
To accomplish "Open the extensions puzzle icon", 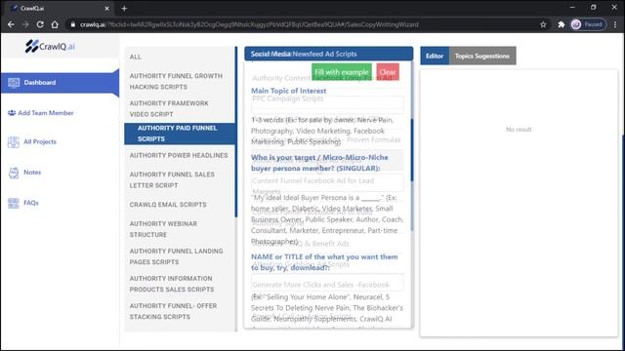I will [x=562, y=24].
